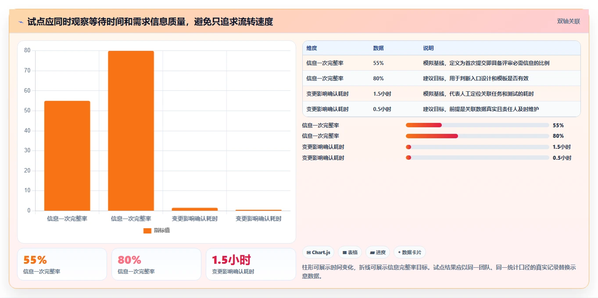Screen dimensions: 598x298
Task: Click the orange 指标值 legend swatch
Action: [x=147, y=230]
